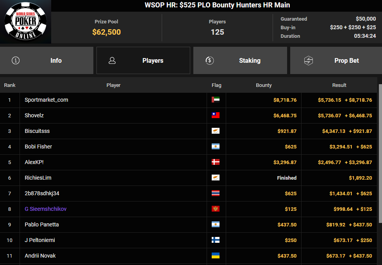Click the $50,000 guaranteed value

coord(366,19)
